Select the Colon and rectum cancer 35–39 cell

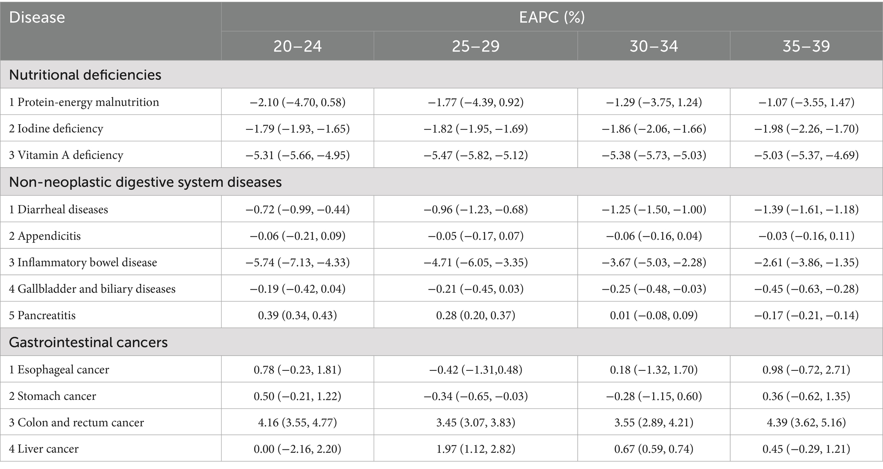point(806,422)
